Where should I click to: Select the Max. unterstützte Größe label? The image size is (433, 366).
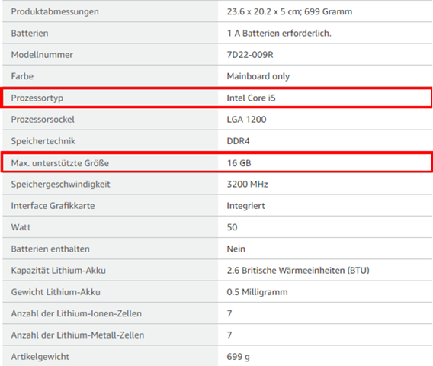coord(60,163)
